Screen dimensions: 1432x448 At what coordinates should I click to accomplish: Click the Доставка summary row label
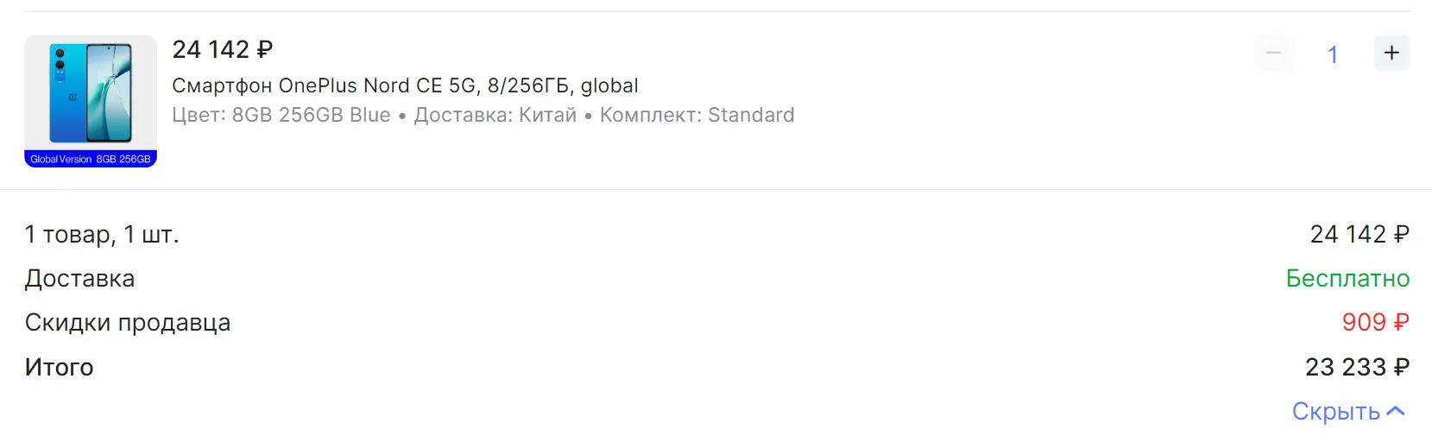pos(79,279)
